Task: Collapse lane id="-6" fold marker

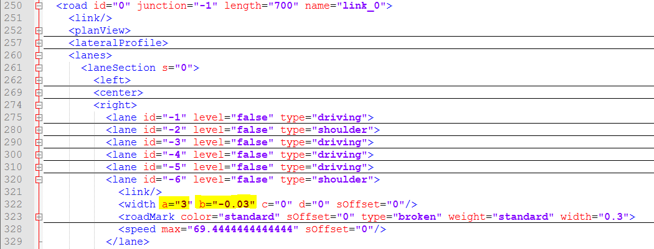Action: click(39, 180)
